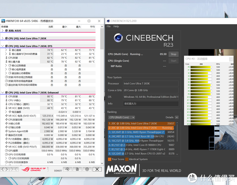
Task: Click the 当前 column header
Action: point(51,27)
